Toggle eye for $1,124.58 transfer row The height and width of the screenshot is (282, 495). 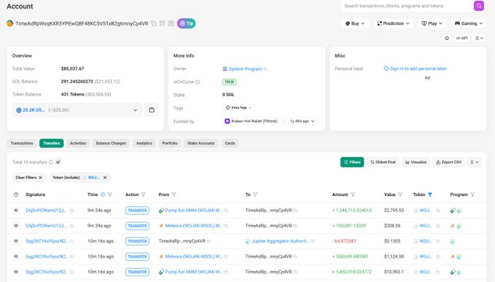(16, 256)
